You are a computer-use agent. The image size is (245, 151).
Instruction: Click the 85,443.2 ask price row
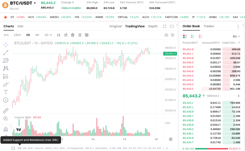click(211, 89)
